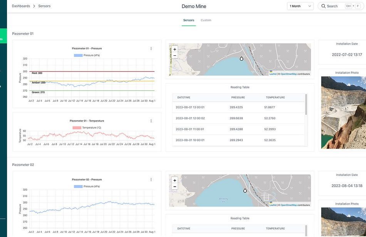Click the water drop marker on Piezometer 02 map

tap(245, 190)
